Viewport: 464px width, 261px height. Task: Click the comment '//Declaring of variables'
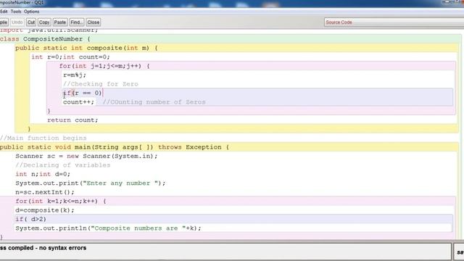tap(63, 165)
